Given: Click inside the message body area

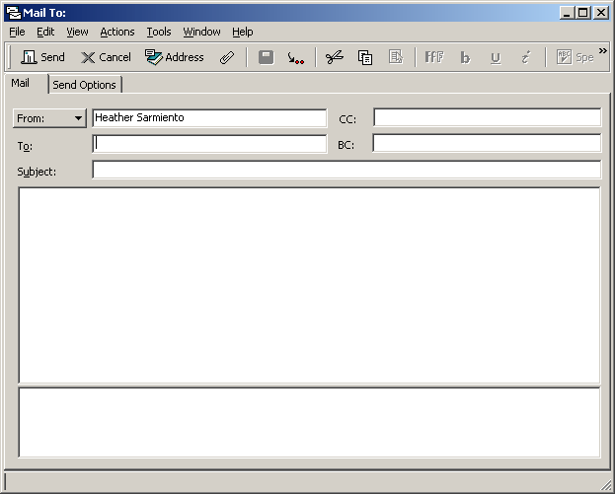Looking at the screenshot, I should click(309, 285).
